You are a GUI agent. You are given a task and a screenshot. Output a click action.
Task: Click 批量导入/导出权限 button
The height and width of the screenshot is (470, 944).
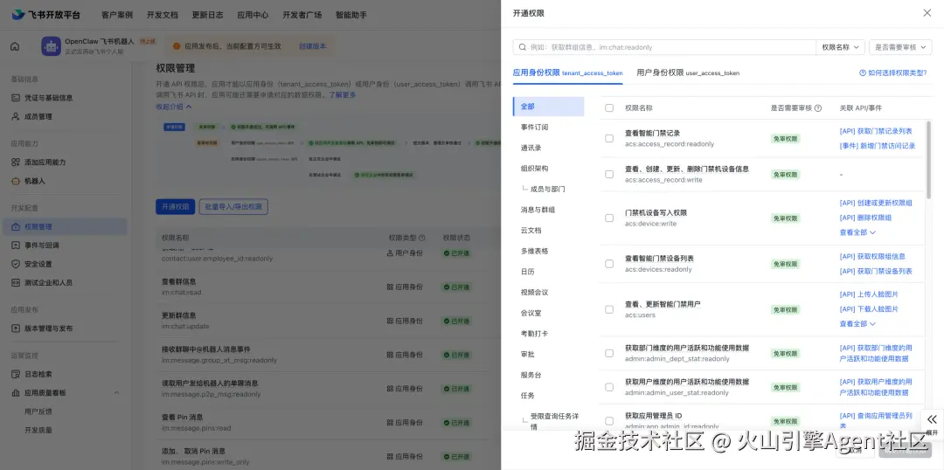click(233, 207)
